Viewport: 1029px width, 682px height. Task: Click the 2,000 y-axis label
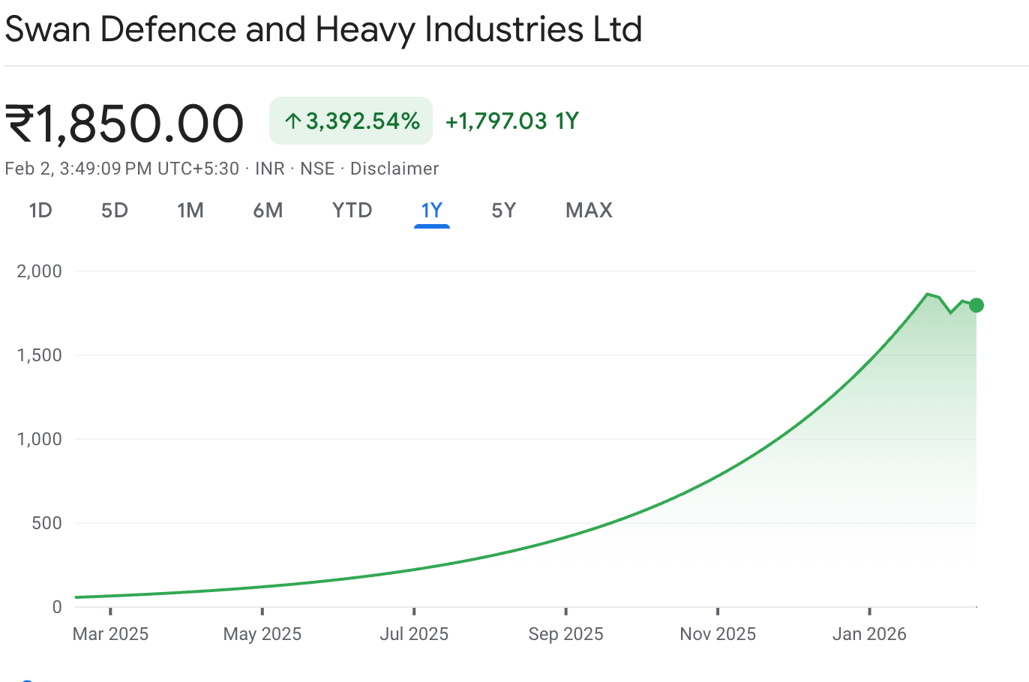pos(40,271)
